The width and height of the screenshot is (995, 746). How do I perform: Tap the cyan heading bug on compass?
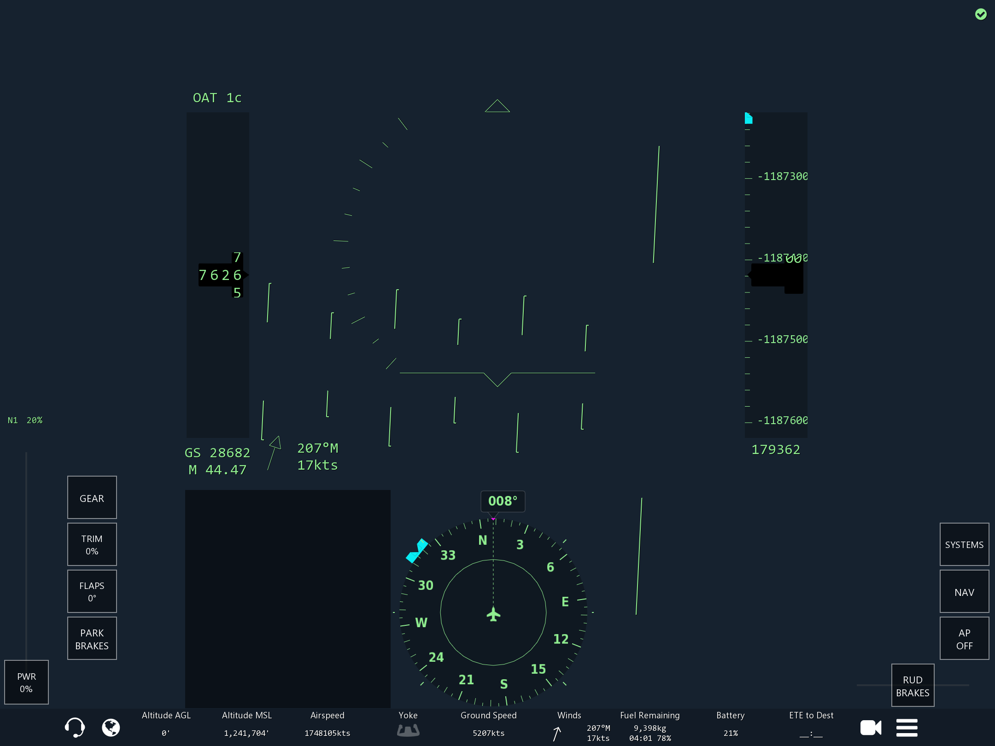coord(416,551)
